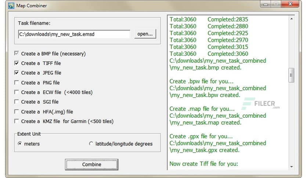Viewport: 307px width, 178px height.
Task: Enable Create a ECW file option
Action: pos(17,92)
